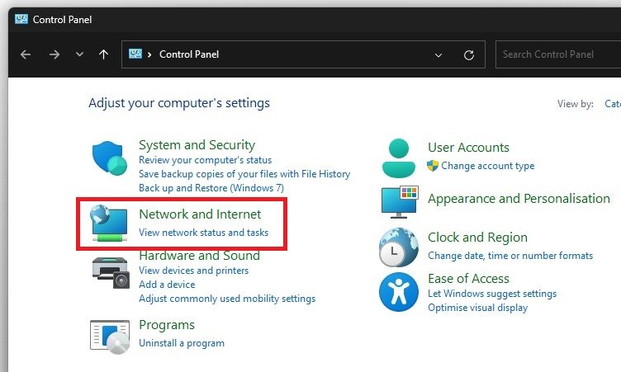Open Adjust commonly used mobility settings
This screenshot has width=621, height=372.
227,299
